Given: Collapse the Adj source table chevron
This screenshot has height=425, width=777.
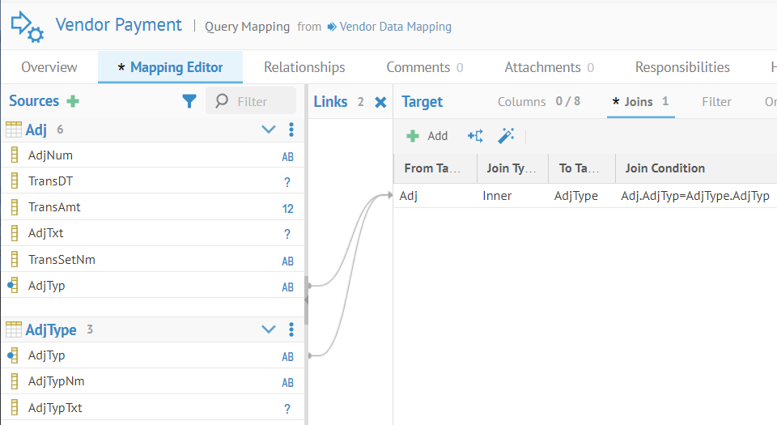Looking at the screenshot, I should point(269,130).
